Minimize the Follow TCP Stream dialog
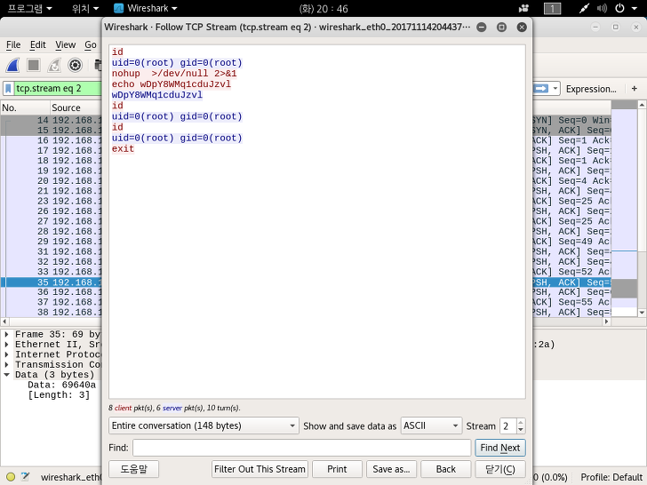 [x=481, y=28]
